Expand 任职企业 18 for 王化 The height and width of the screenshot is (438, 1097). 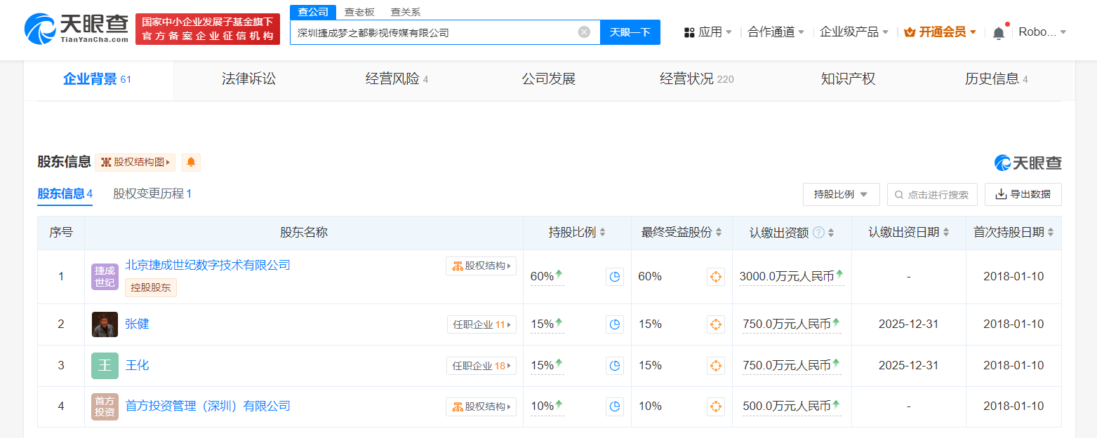(481, 366)
